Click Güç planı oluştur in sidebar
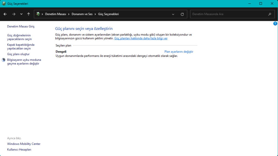Image resolution: width=278 pixels, height=156 pixels. pyautogui.click(x=18, y=54)
